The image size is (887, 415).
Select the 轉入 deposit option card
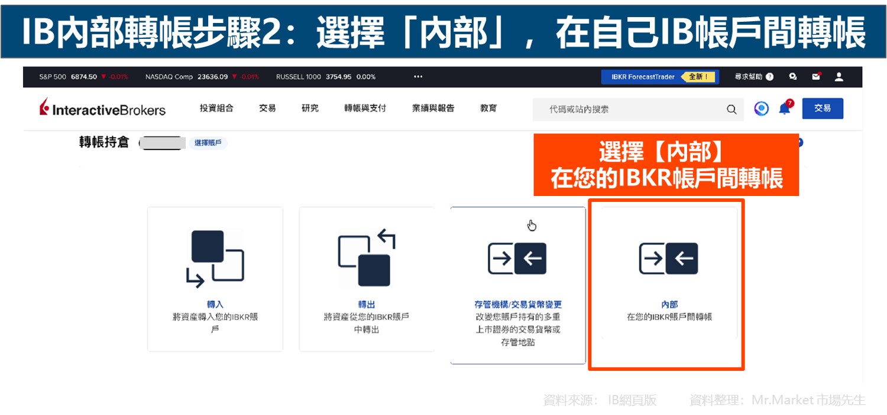point(215,278)
